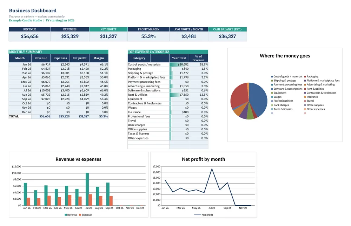Select the CASH BALANCE value $36,327
Image resolution: width=351 pixels, height=226 pixels.
(227, 36)
